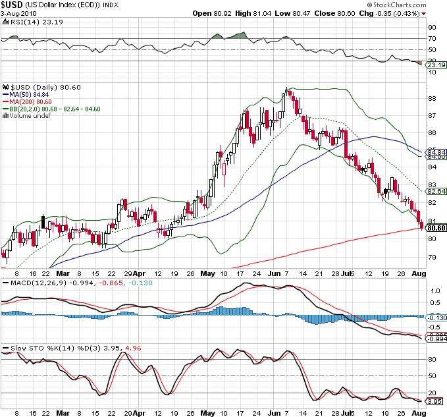
Task: Click the 1.0 level on the MACD axis
Action: click(x=435, y=291)
